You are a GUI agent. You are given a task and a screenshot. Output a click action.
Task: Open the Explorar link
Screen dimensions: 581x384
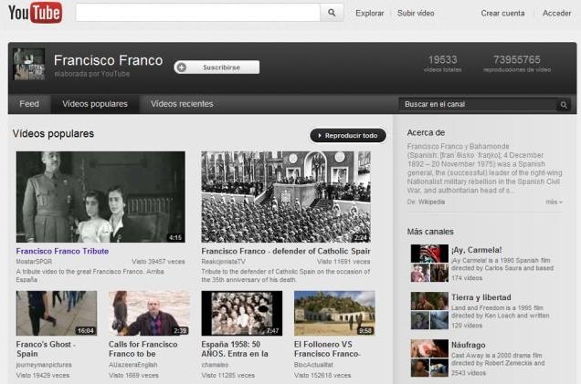point(369,14)
